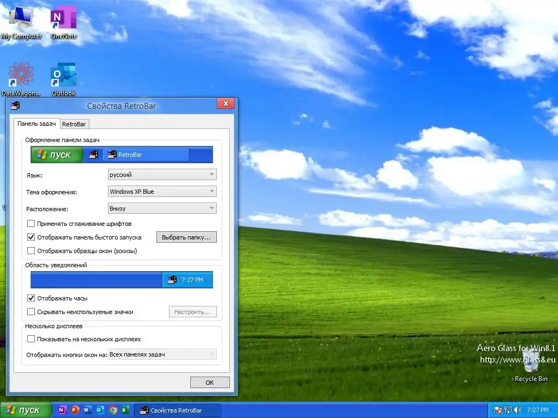This screenshot has width=558, height=418.
Task: Close the Свойства RetroBar dialog
Action: (x=226, y=103)
